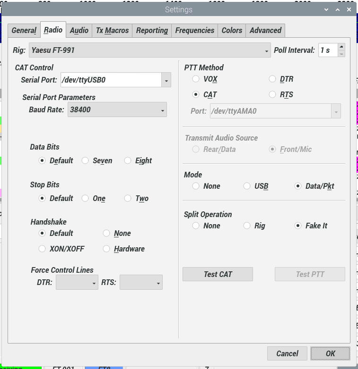Go to the Advanced tab

(x=265, y=30)
